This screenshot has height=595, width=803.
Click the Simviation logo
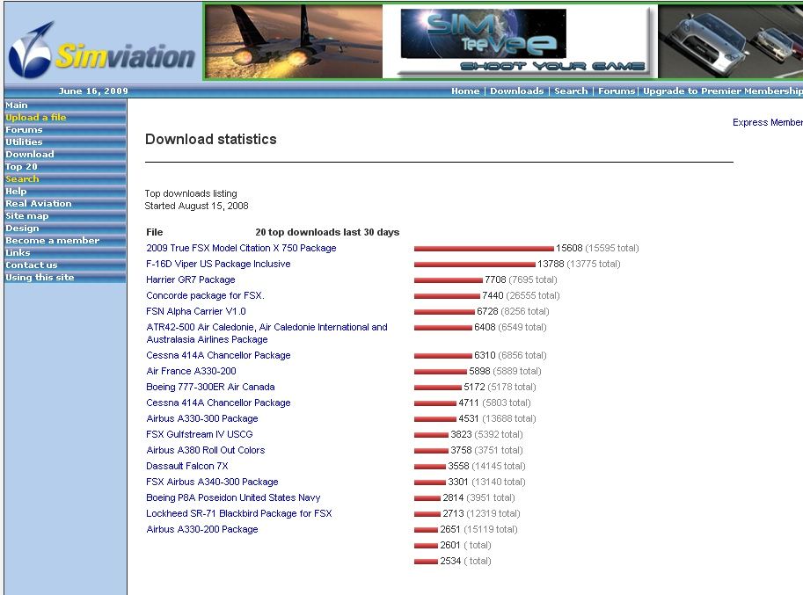101,51
